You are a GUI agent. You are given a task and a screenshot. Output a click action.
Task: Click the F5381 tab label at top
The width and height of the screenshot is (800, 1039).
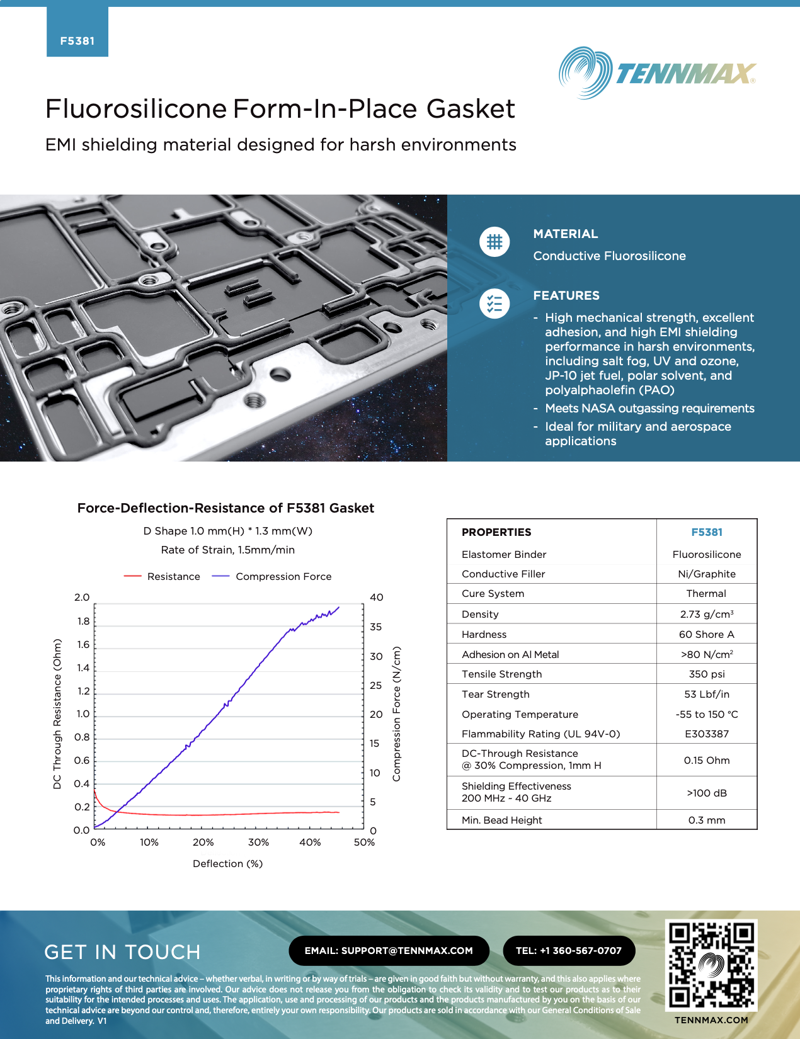tap(77, 41)
